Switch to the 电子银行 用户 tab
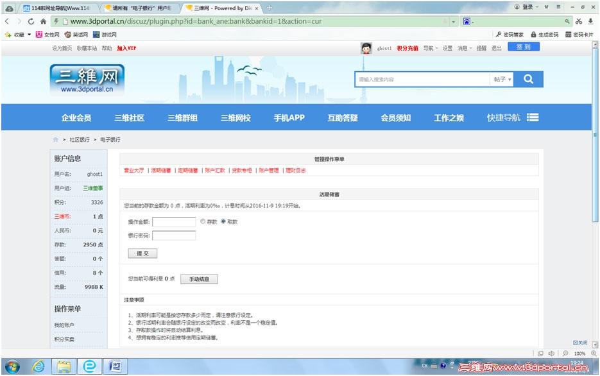Viewport: 600px width, 376px height. pos(138,8)
